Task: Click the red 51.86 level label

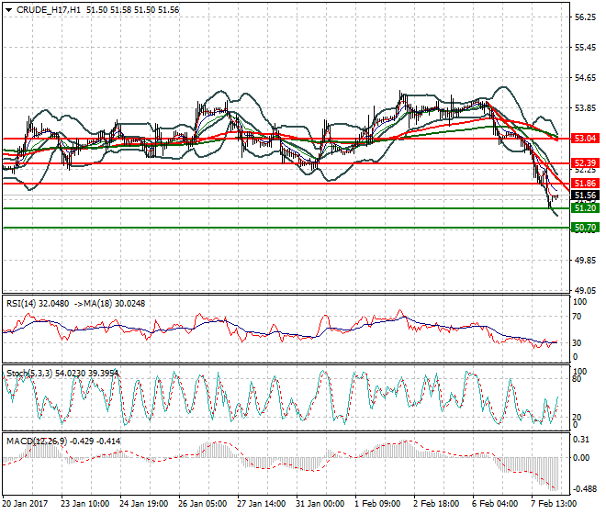Action: (x=585, y=184)
